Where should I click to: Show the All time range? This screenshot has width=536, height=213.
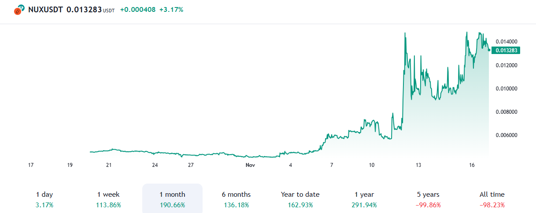click(492, 199)
